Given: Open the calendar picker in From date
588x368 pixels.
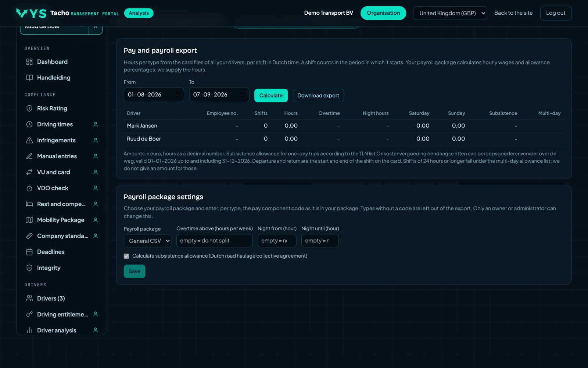Looking at the screenshot, I should click(177, 95).
